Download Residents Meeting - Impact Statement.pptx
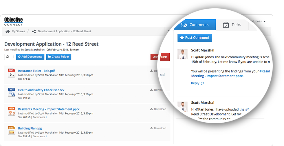The height and width of the screenshot is (146, 284). (x=158, y=109)
